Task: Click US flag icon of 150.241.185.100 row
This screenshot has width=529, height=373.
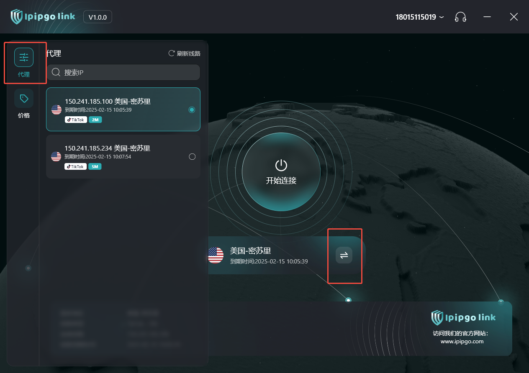Action: point(56,110)
